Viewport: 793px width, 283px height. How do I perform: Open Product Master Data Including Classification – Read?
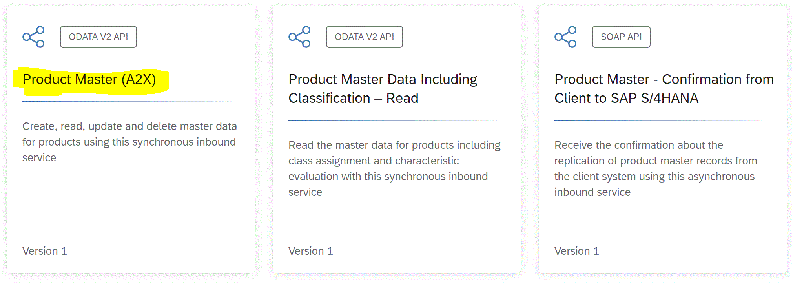tap(383, 89)
